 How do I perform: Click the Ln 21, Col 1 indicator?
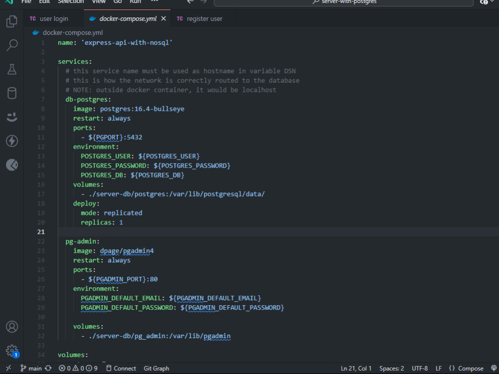coord(356,369)
